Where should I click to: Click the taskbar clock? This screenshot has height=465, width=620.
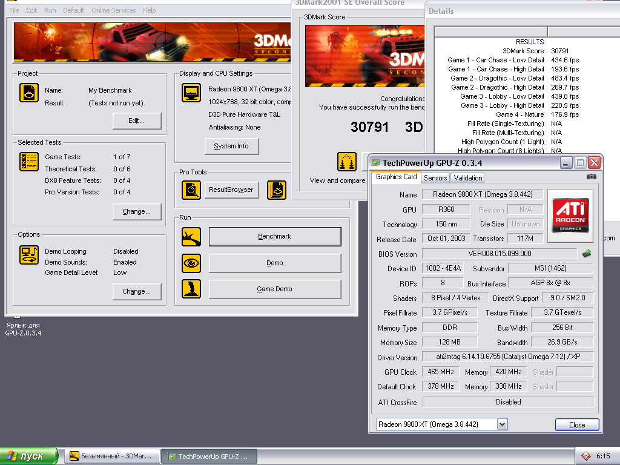603,457
